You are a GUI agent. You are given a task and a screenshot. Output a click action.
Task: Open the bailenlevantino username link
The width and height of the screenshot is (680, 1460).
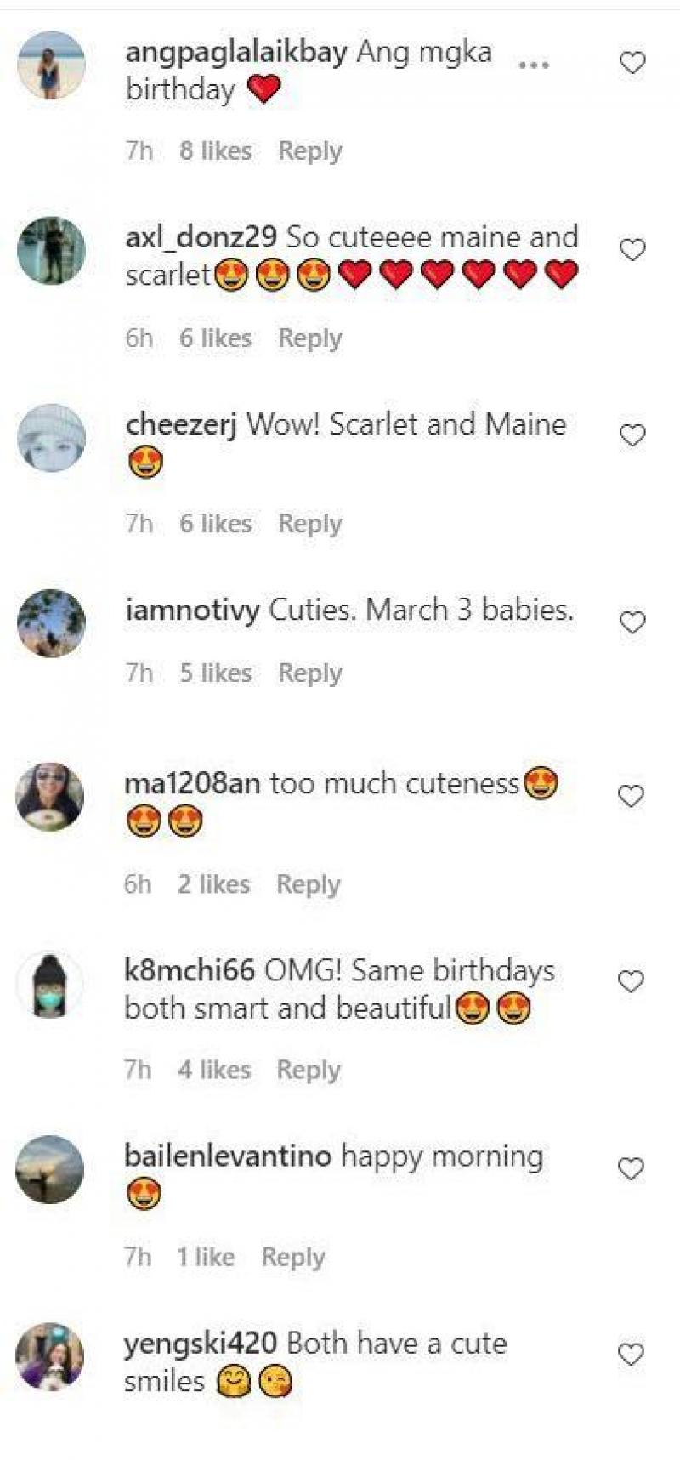[228, 1156]
